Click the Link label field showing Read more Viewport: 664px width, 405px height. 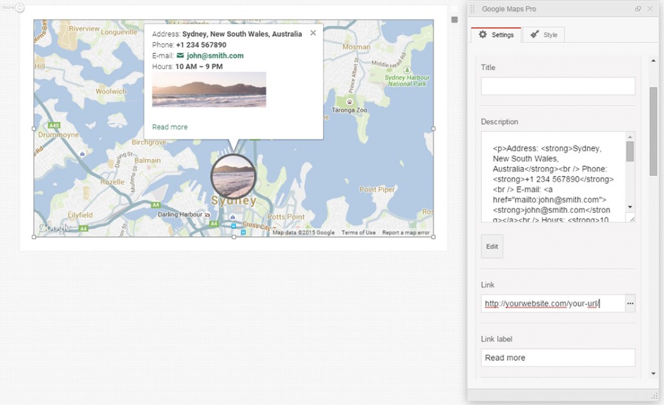pos(558,357)
